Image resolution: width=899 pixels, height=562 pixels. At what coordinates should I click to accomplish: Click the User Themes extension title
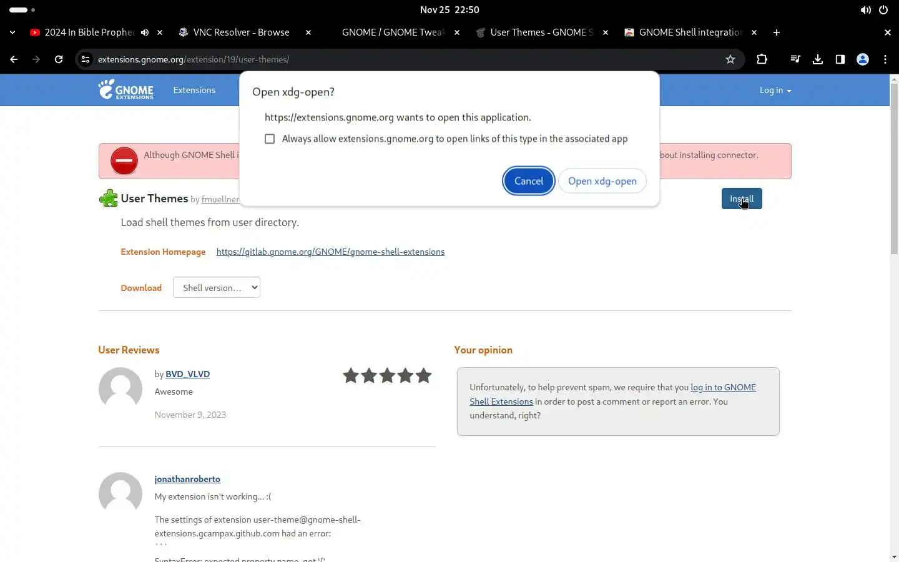(154, 199)
